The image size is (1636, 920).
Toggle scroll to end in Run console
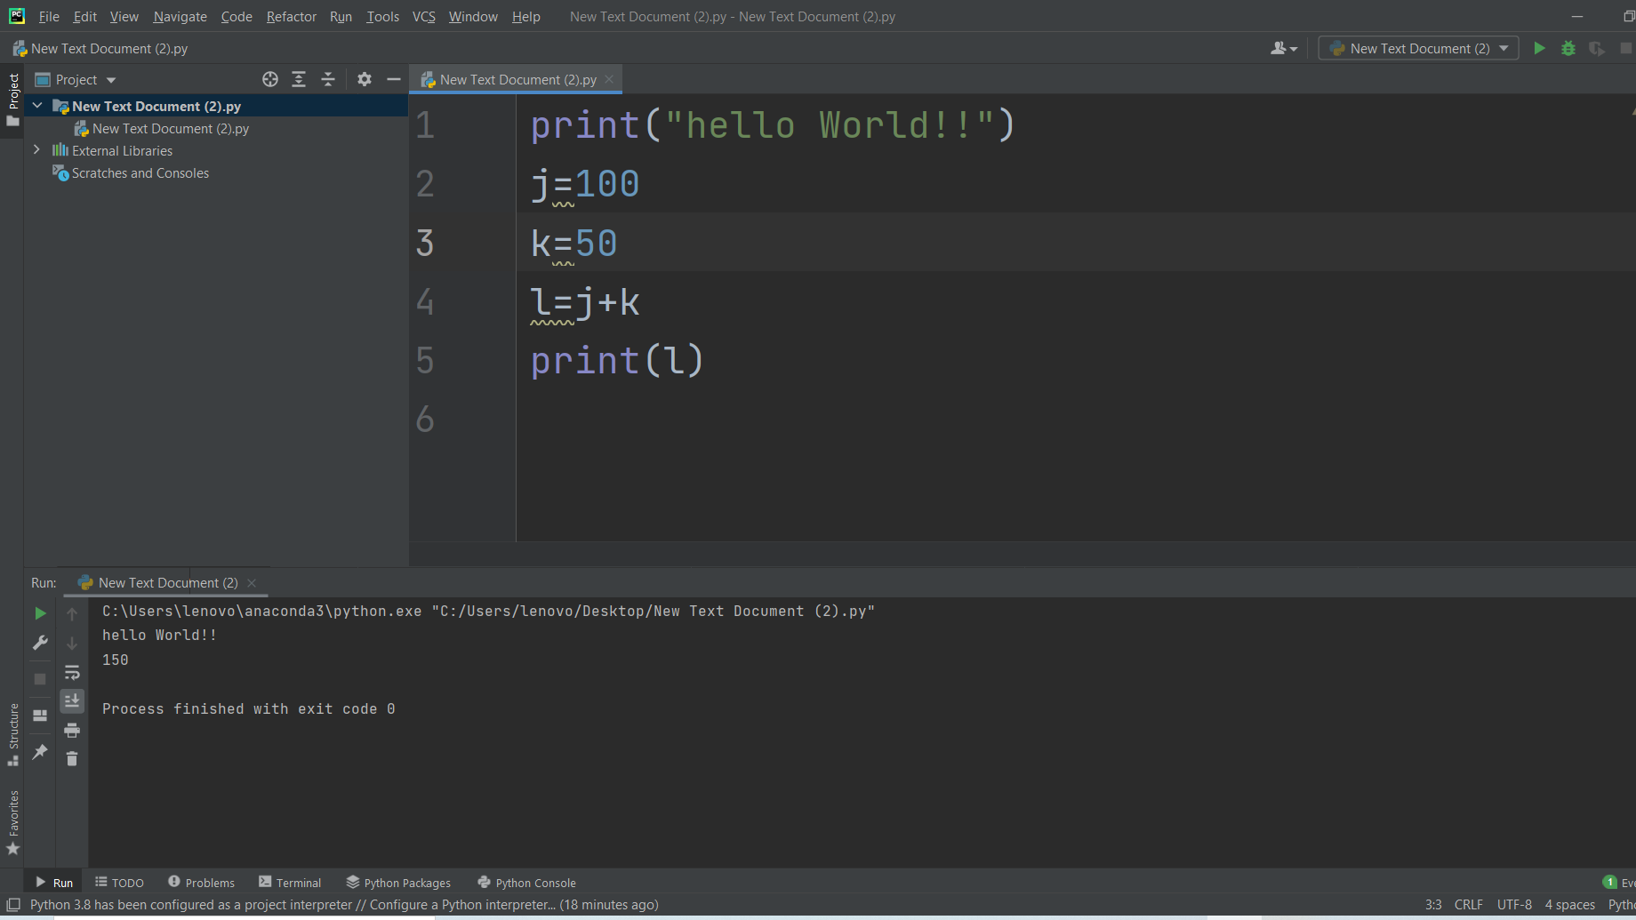(x=72, y=701)
